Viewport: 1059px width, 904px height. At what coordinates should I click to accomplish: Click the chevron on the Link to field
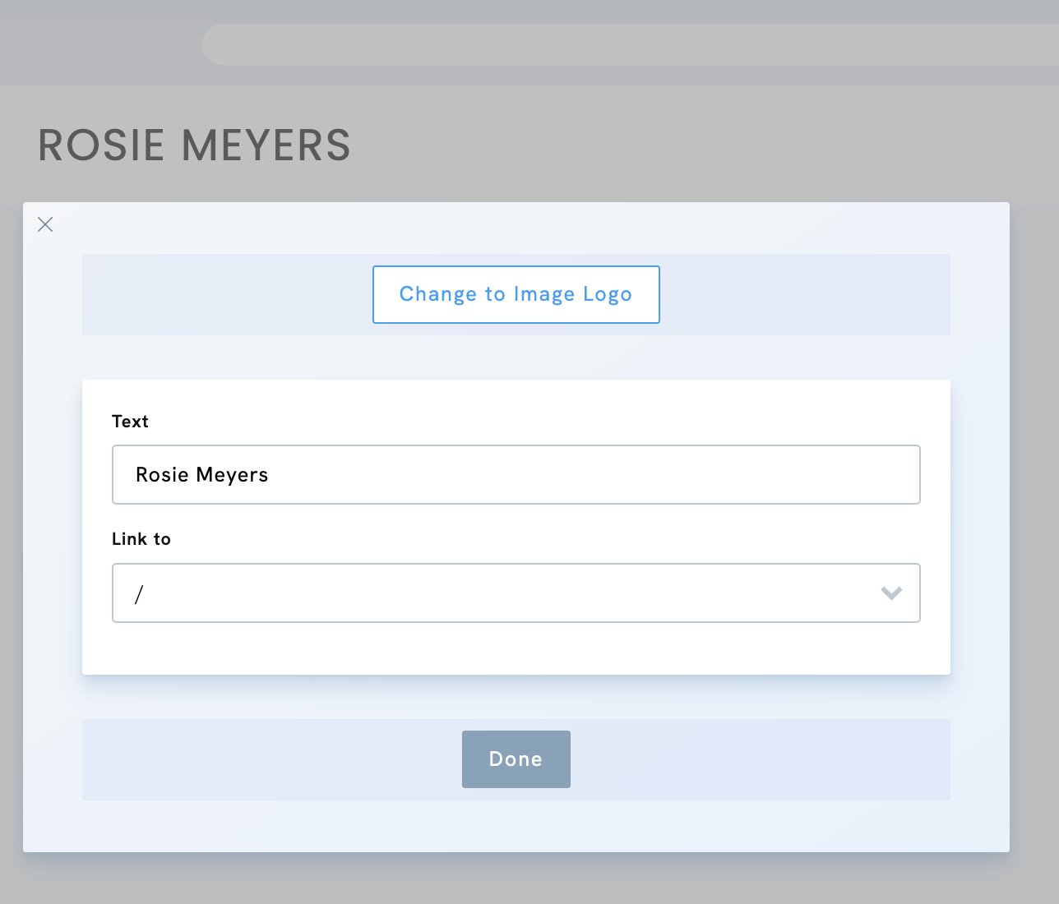coord(890,593)
